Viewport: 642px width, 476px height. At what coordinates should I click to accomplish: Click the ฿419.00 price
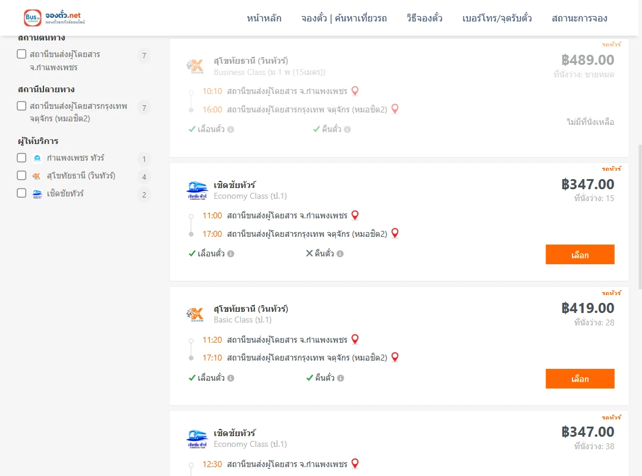587,308
